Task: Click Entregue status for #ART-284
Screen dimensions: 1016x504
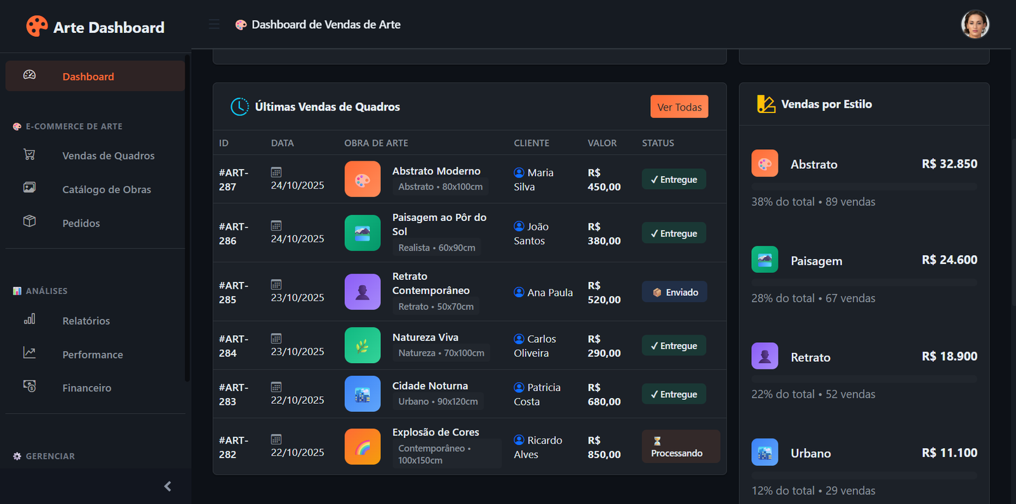Action: (674, 346)
